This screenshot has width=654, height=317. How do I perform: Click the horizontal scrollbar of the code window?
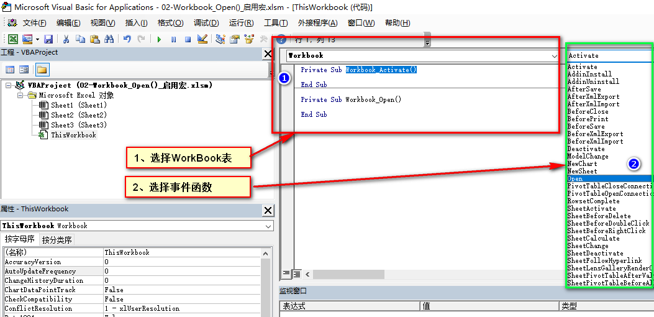(x=435, y=273)
